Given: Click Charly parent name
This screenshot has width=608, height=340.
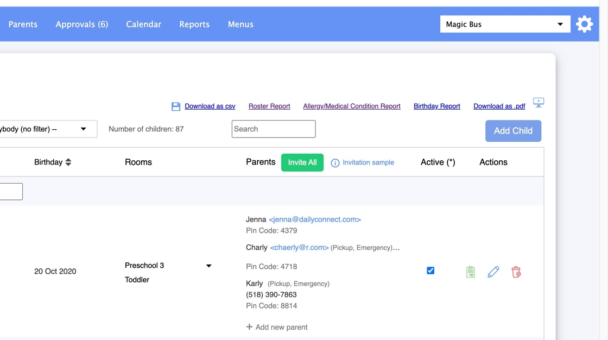Looking at the screenshot, I should point(257,248).
